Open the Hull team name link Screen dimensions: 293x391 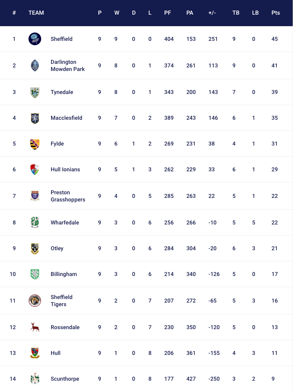pyautogui.click(x=55, y=353)
